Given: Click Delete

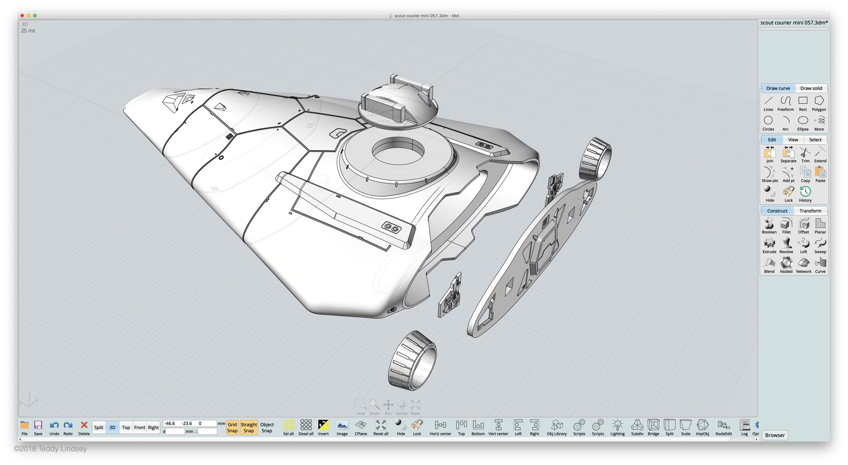Looking at the screenshot, I should click(84, 428).
